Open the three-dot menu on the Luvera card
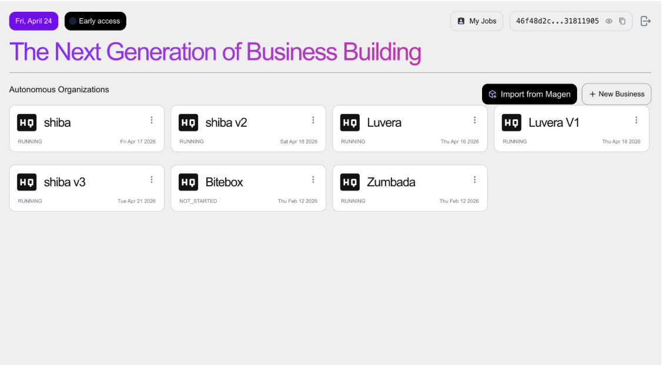The height and width of the screenshot is (365, 663). [474, 120]
